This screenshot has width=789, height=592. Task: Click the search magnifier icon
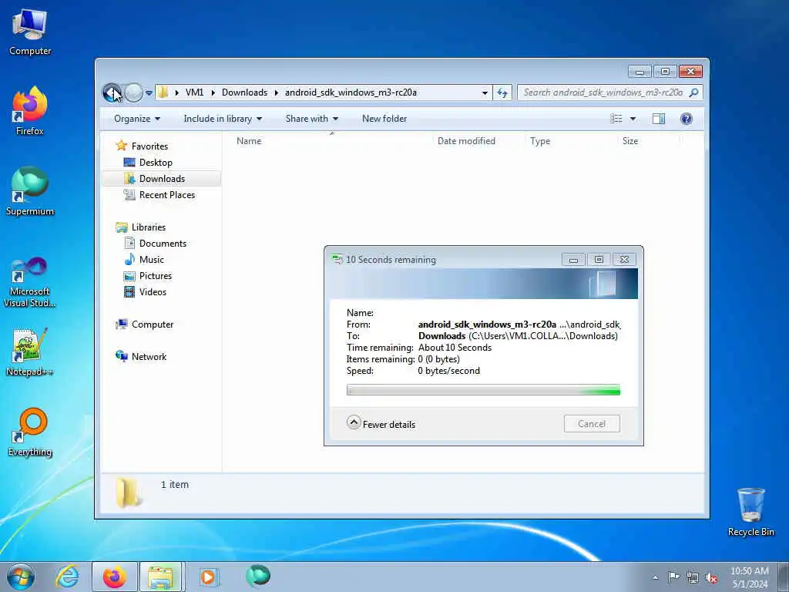coord(694,92)
